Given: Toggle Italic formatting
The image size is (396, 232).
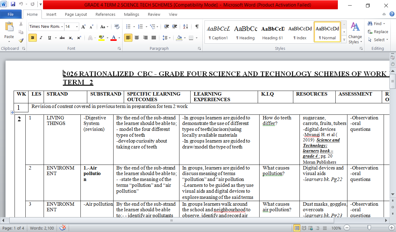Looking at the screenshot, I should click(41, 38).
